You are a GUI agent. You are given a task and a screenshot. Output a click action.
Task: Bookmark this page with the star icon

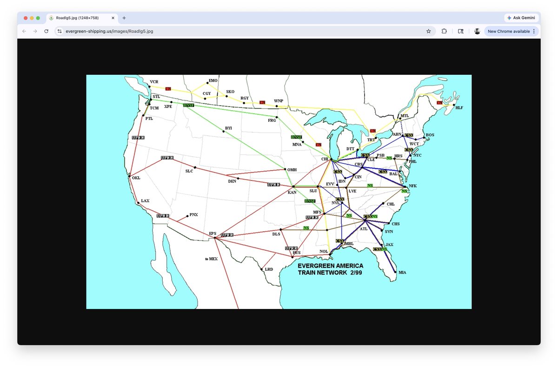click(x=428, y=31)
